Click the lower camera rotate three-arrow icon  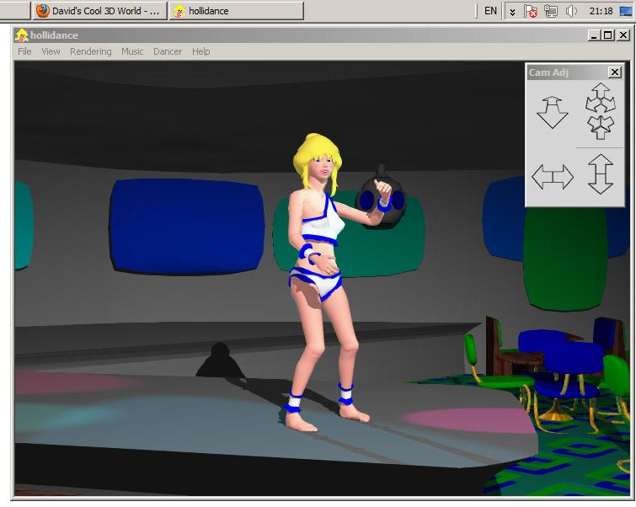601,127
